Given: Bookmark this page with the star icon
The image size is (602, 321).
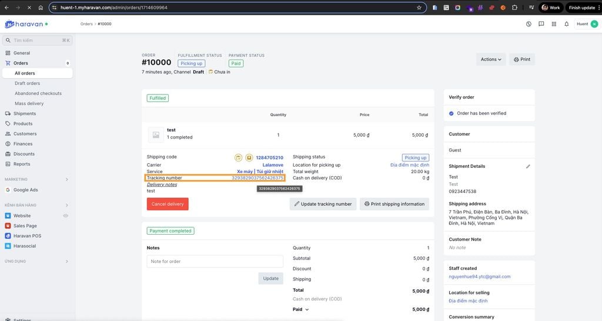Looking at the screenshot, I should pyautogui.click(x=419, y=8).
